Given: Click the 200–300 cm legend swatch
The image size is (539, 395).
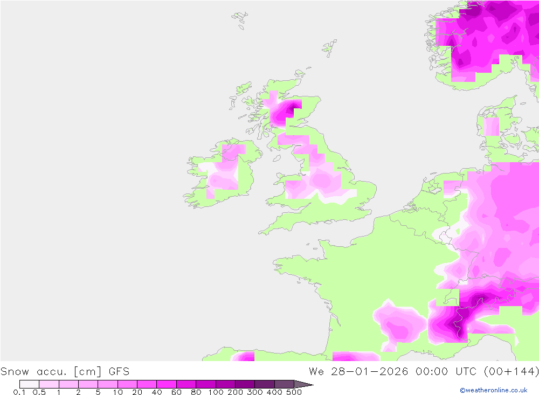Looking at the screenshot, I should [245, 384].
